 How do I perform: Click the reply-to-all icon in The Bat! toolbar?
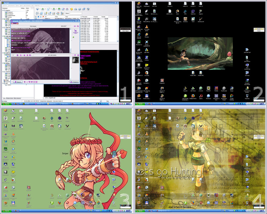point(59,9)
